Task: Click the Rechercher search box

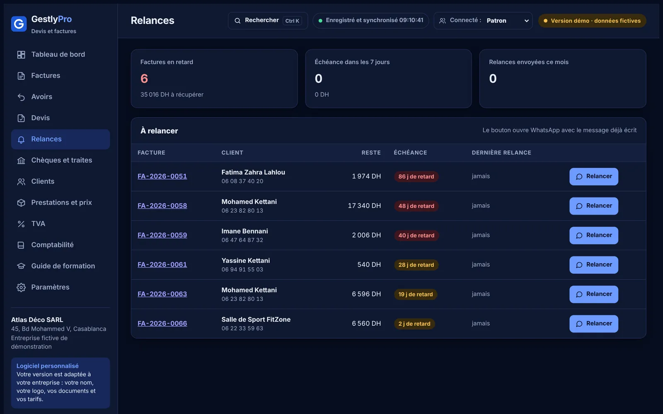Action: (x=268, y=21)
